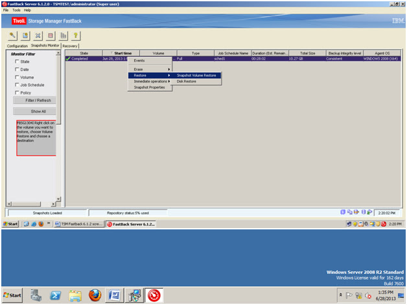Click the bar chart toolbar icon
Screen dimensions: 407x305
(63, 36)
